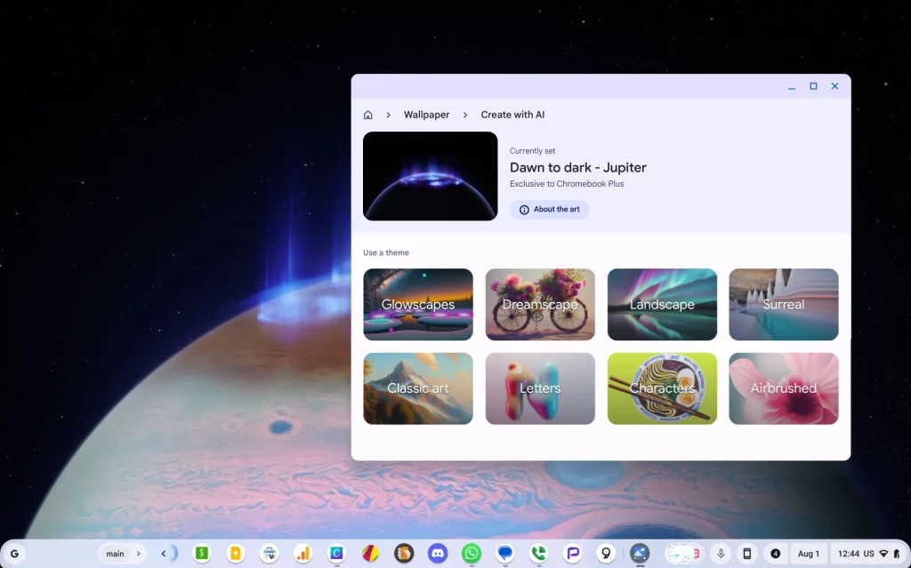
Task: Open the launcher G icon
Action: pyautogui.click(x=14, y=554)
